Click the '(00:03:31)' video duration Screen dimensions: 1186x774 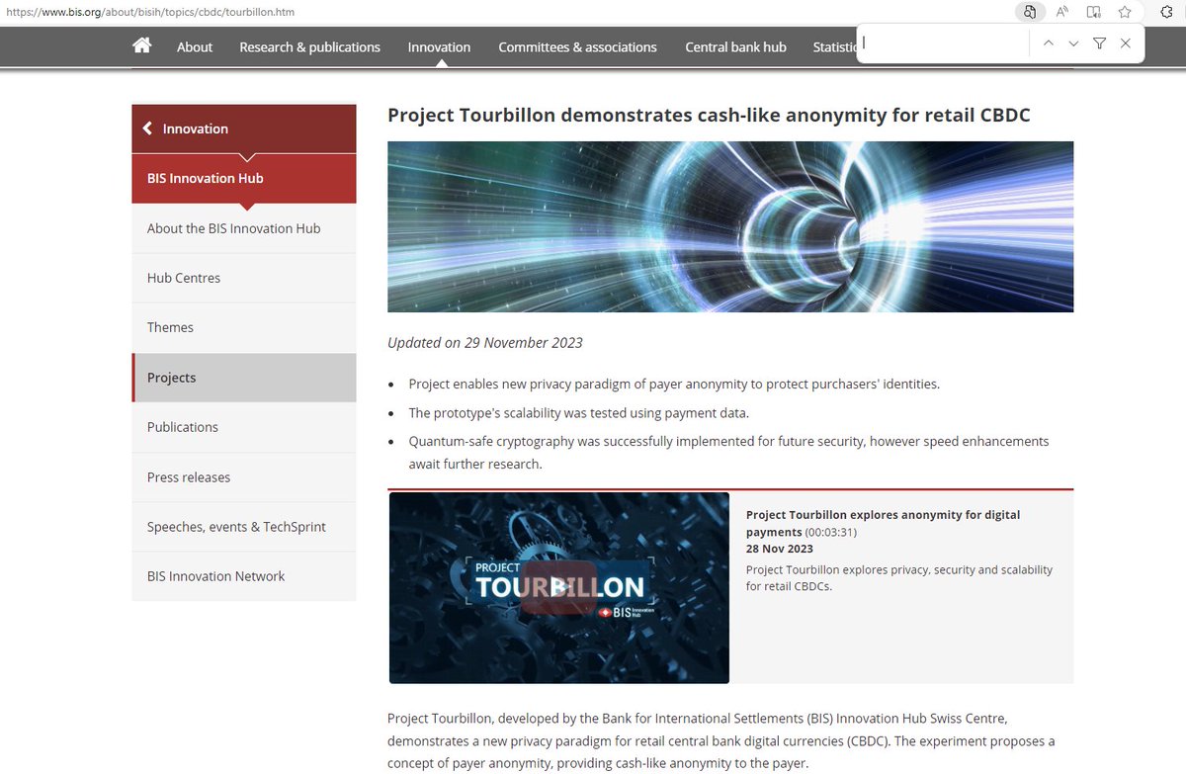coord(831,532)
